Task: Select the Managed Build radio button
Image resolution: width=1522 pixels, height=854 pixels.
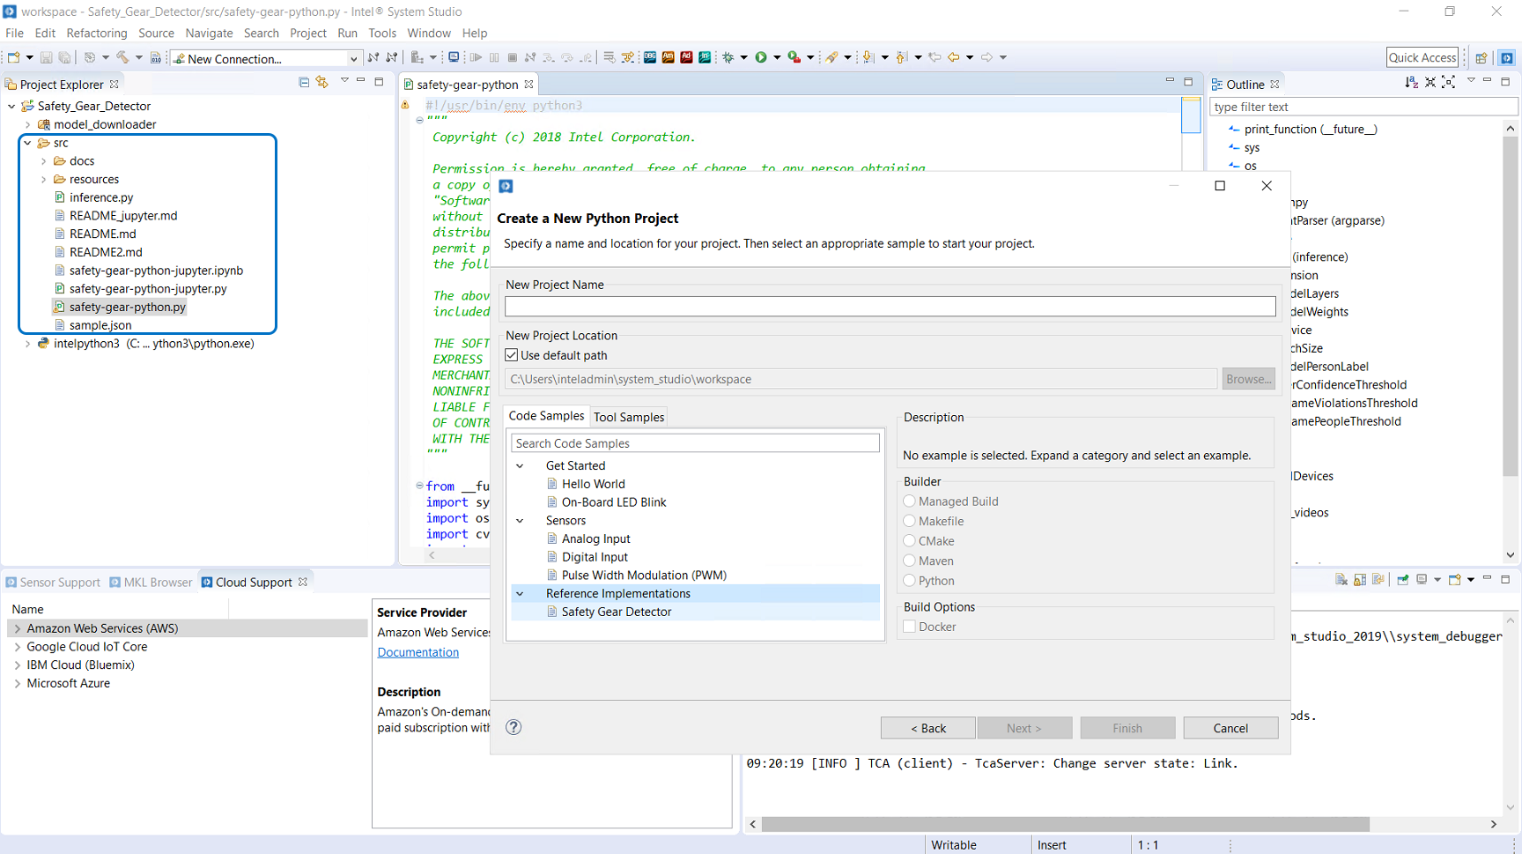Action: (x=909, y=501)
